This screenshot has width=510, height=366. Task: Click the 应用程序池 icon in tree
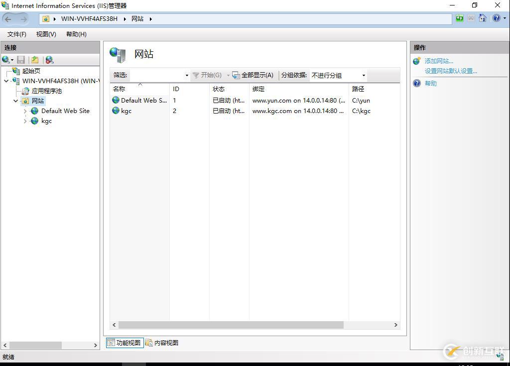(x=26, y=91)
